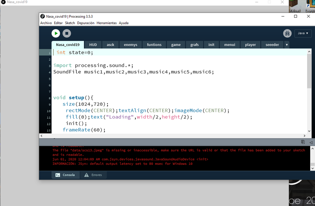The height and width of the screenshot is (206, 315).
Task: Collapse the console with the triangle icon
Action: pyautogui.click(x=311, y=142)
